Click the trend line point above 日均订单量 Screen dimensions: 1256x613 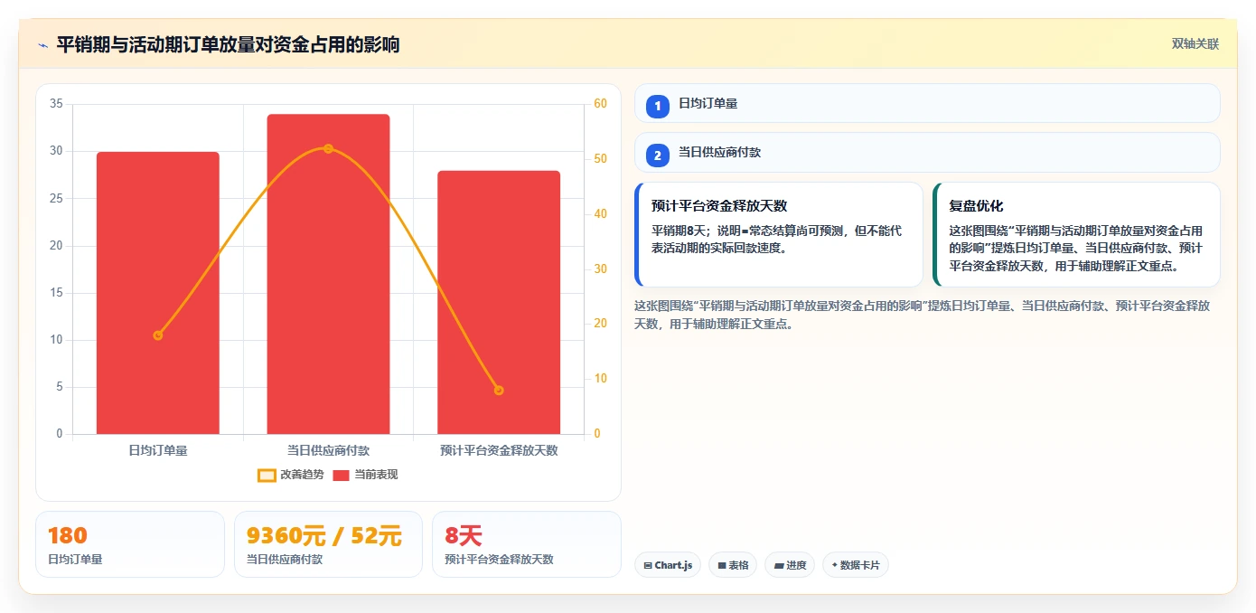pos(158,335)
